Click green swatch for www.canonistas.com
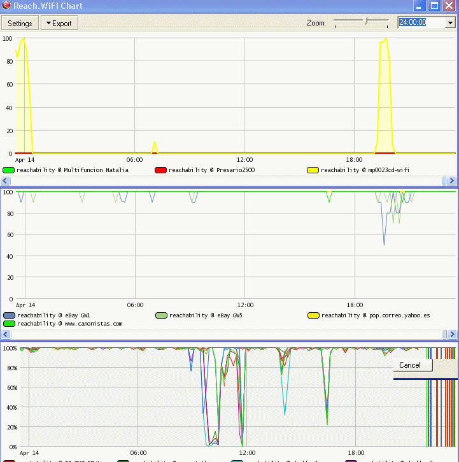459x462 pixels. 9,324
